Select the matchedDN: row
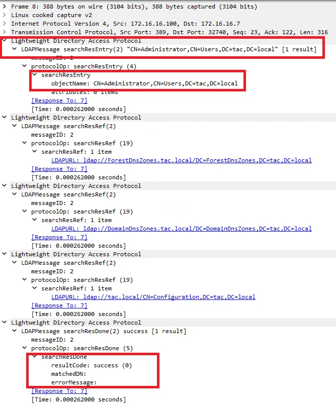336x411 pixels. 68,374
